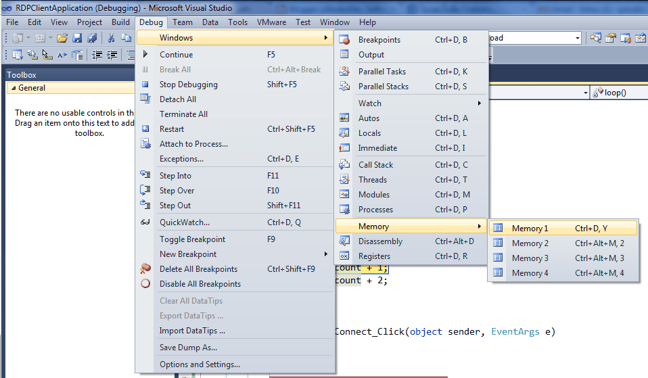Click the Memory 3 window icon

[x=498, y=258]
